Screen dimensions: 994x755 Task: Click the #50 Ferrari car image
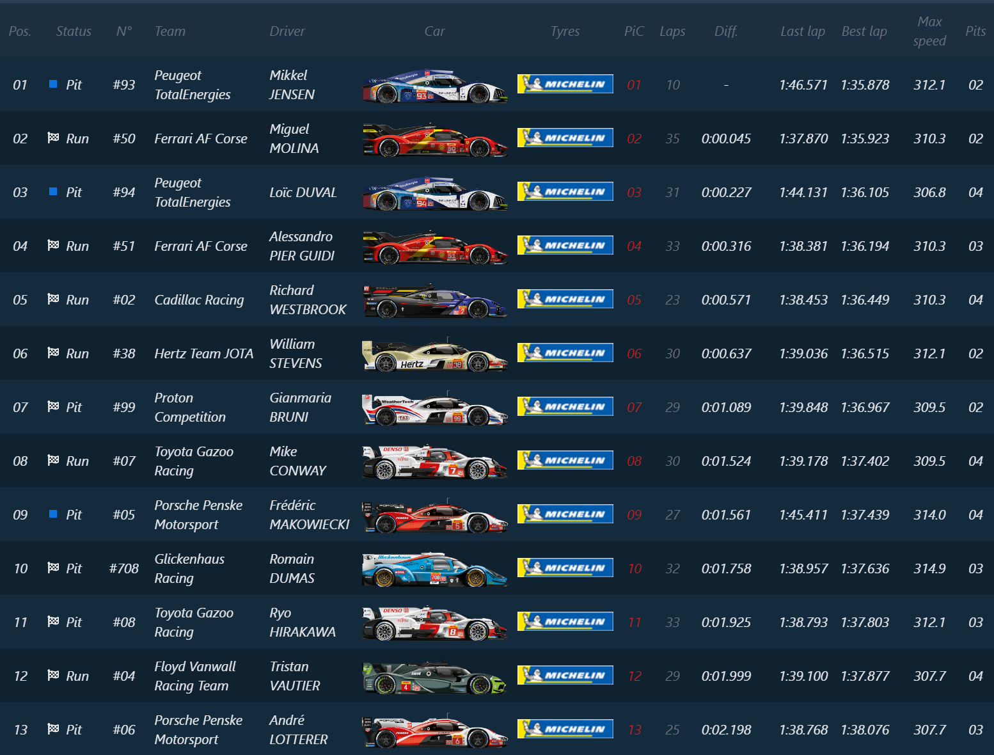[x=435, y=140]
